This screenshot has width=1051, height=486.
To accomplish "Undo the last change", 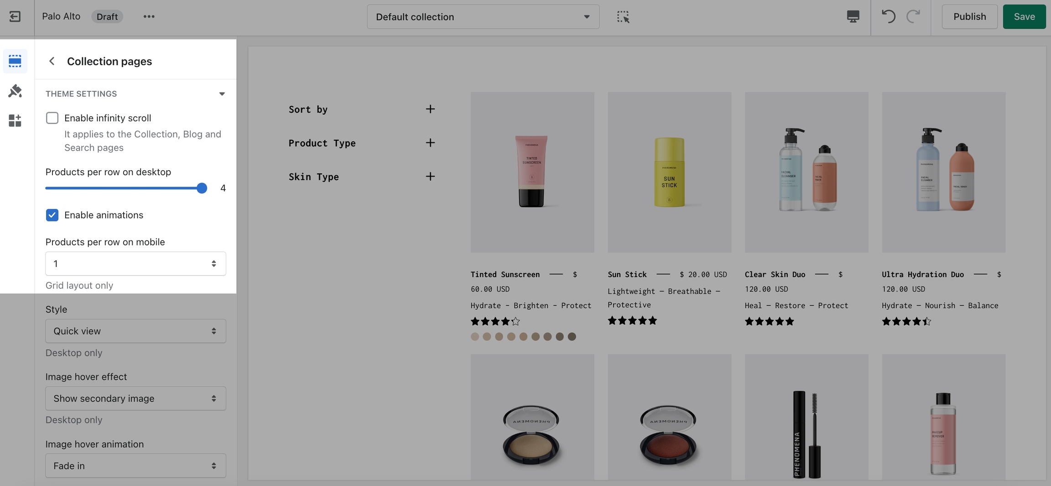I will pos(888,17).
